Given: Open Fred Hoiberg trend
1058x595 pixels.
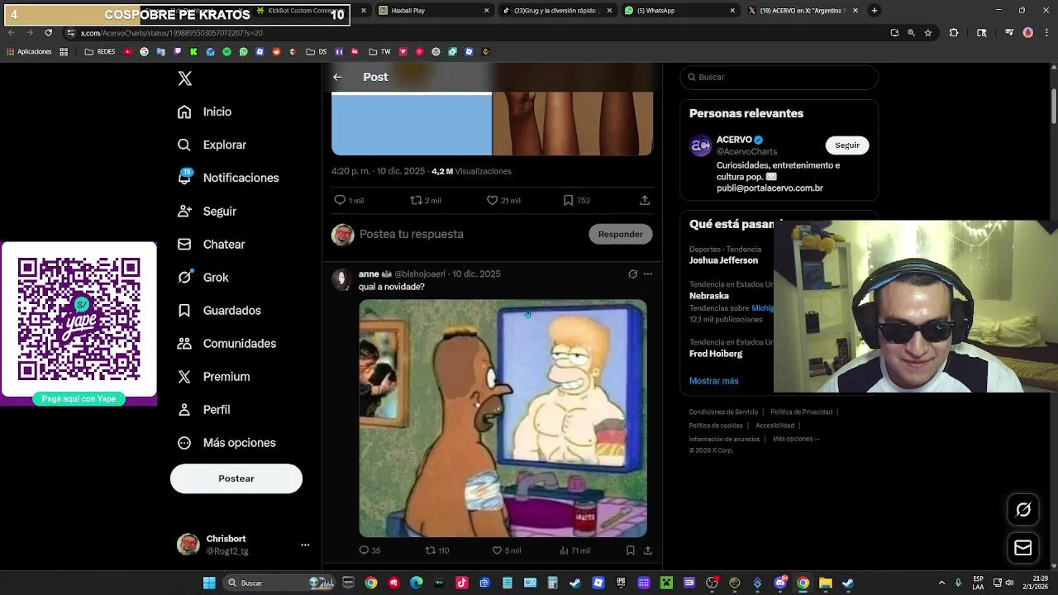Looking at the screenshot, I should pos(716,354).
